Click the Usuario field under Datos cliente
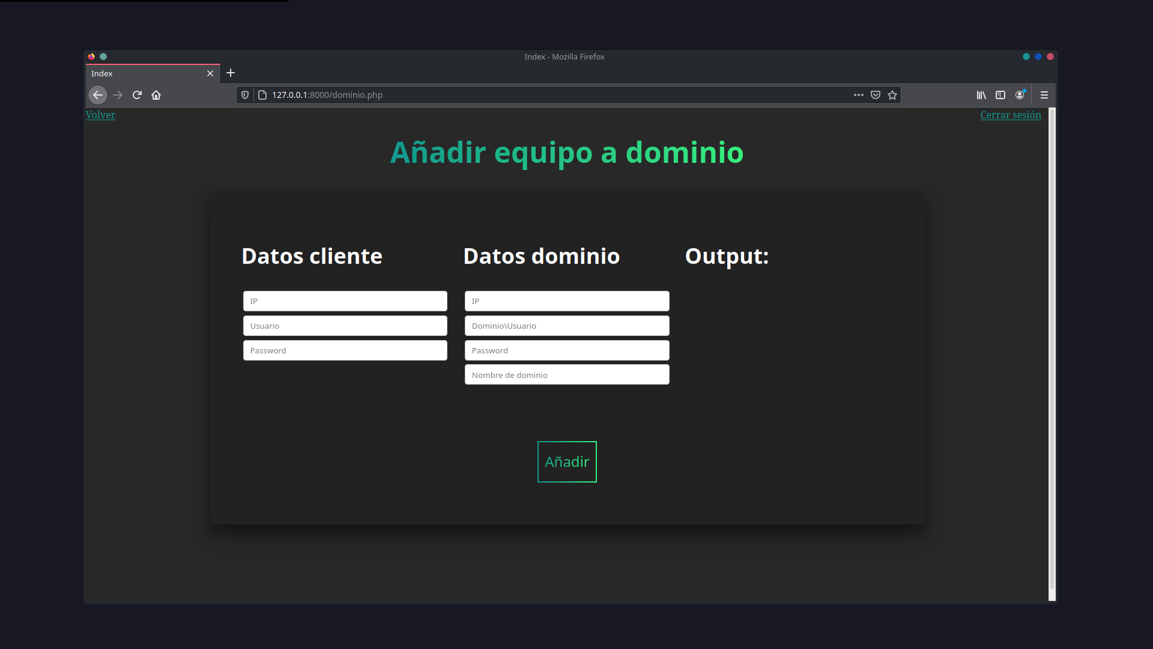 345,325
